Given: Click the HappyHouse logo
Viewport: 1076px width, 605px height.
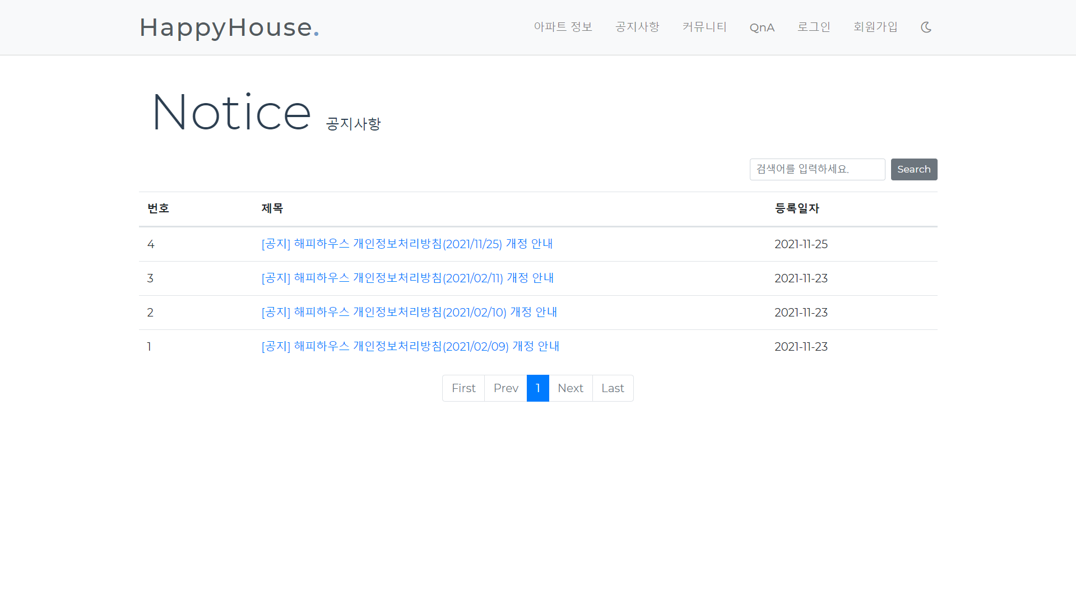Looking at the screenshot, I should click(229, 27).
